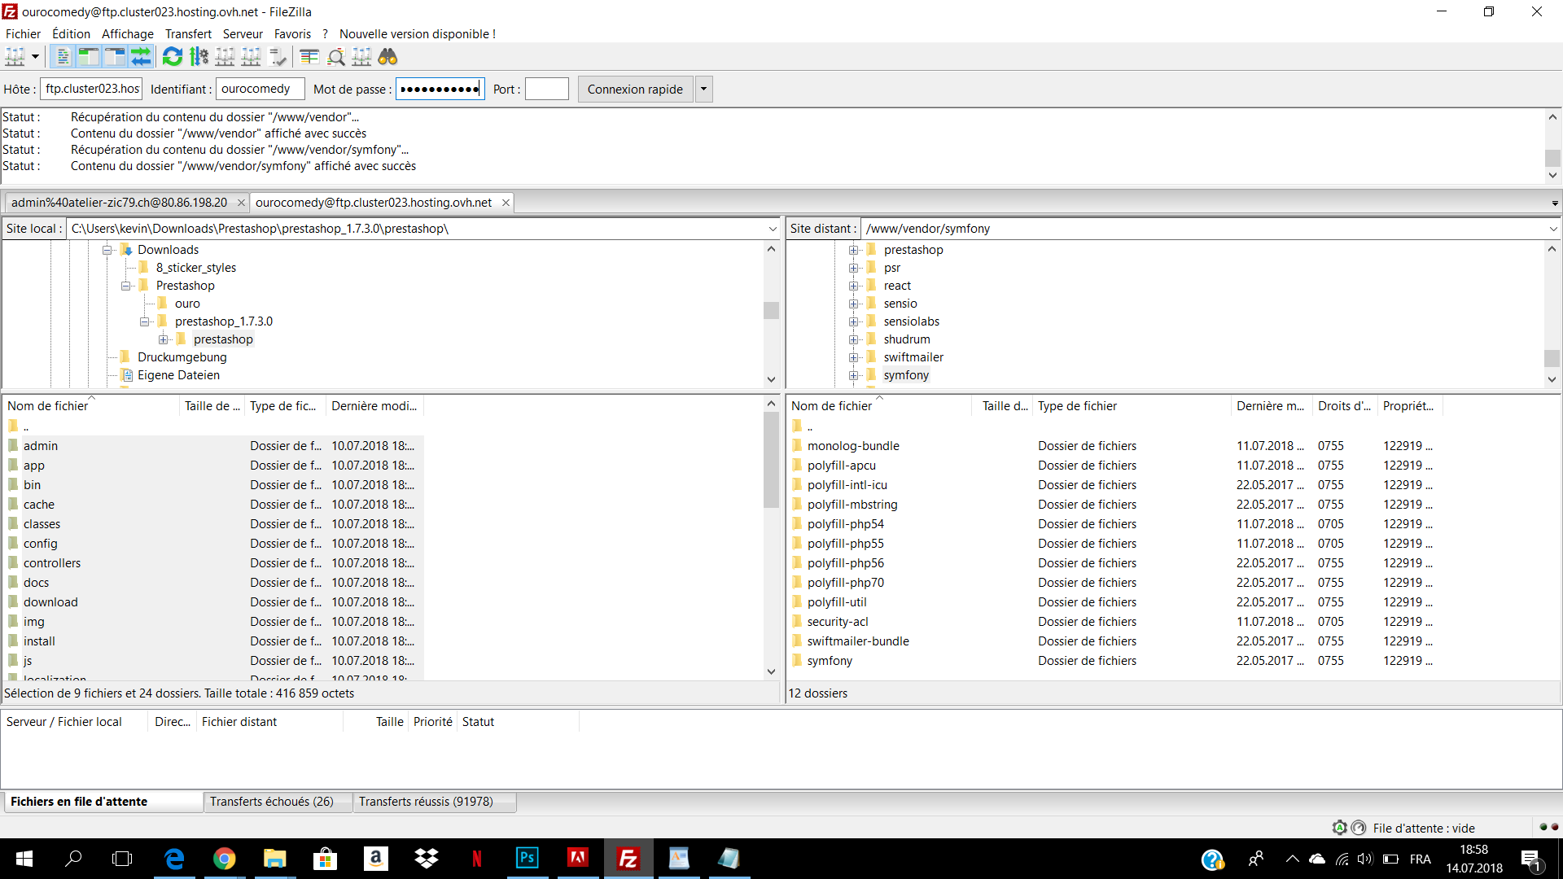Click the local file list vertical scrollbar

click(771, 537)
